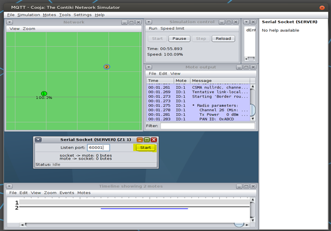Open the Motes menu
Viewport: 331px width, 231px height.
coord(50,15)
